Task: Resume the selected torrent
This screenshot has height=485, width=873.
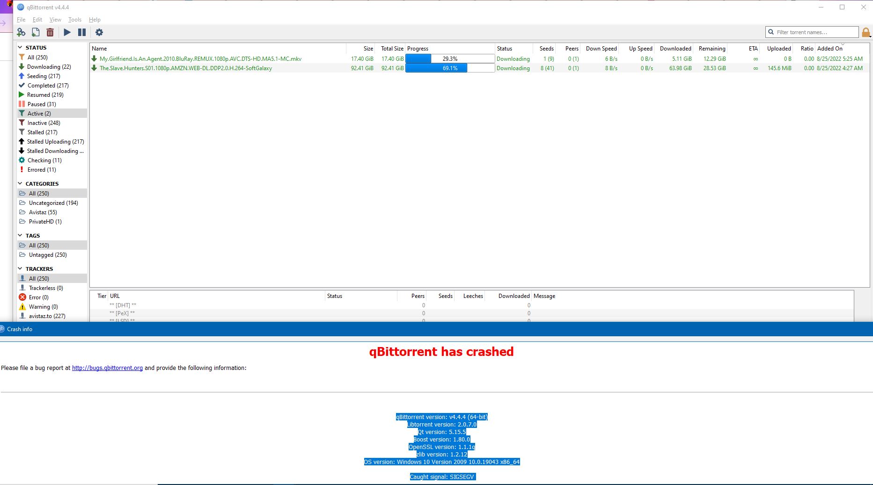Action: tap(67, 32)
